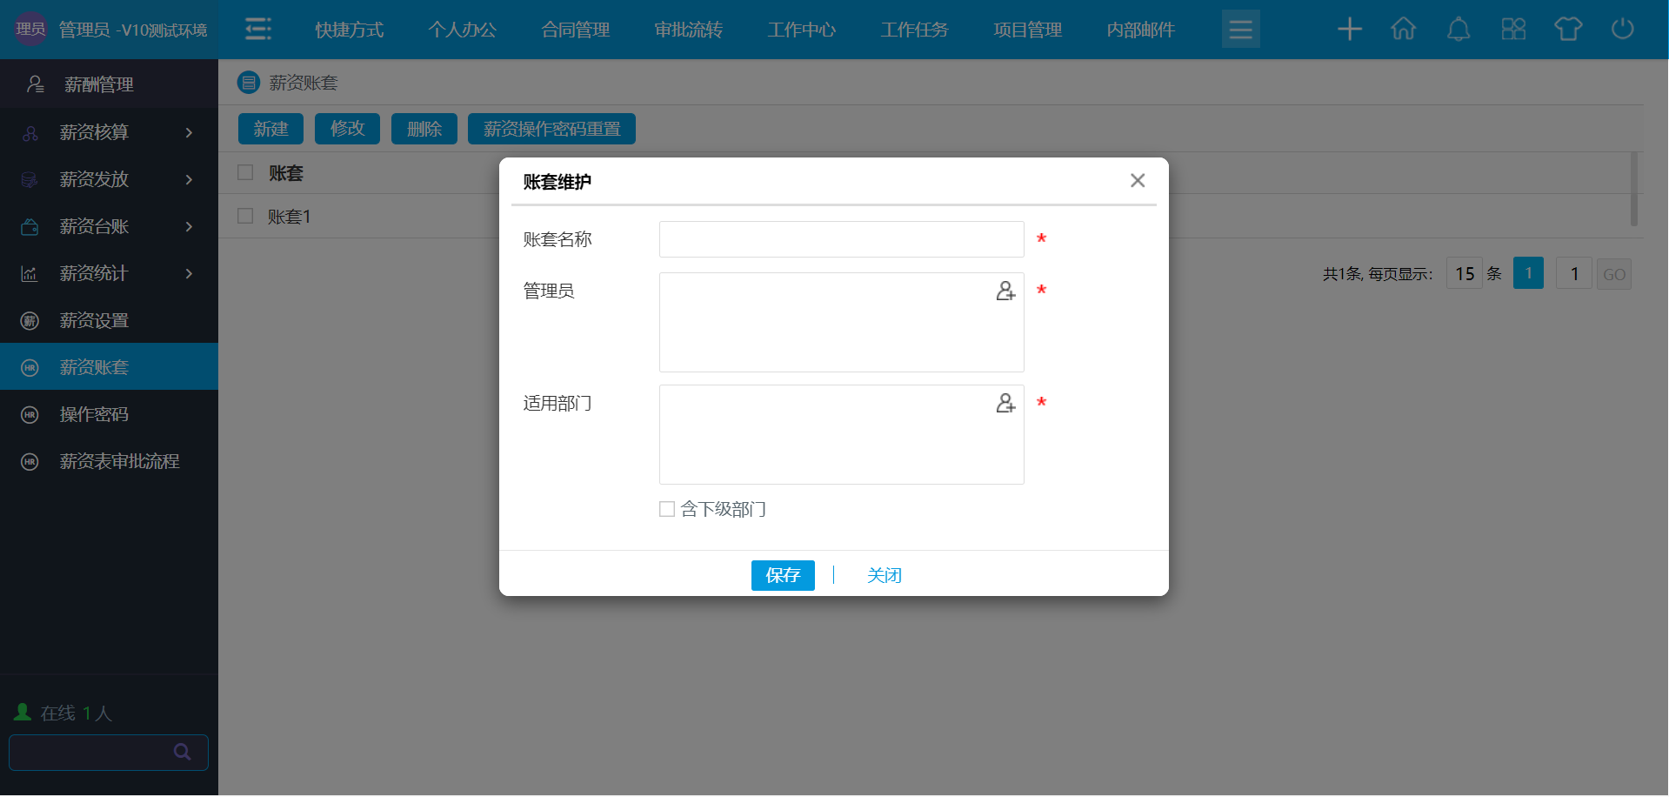
Task: Open the home icon in top bar
Action: [x=1403, y=30]
